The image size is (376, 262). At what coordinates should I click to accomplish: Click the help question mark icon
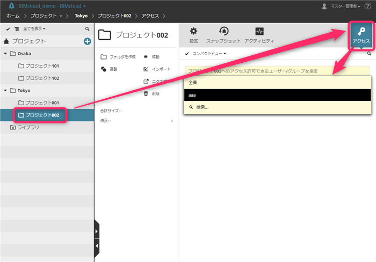pos(367,6)
